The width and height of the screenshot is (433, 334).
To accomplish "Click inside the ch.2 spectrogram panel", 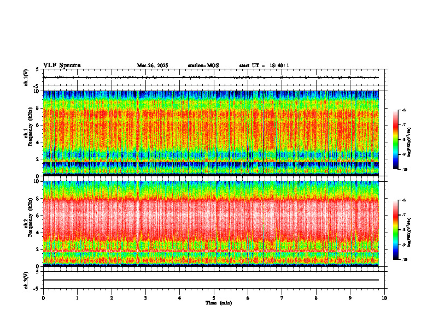I will point(211,224).
